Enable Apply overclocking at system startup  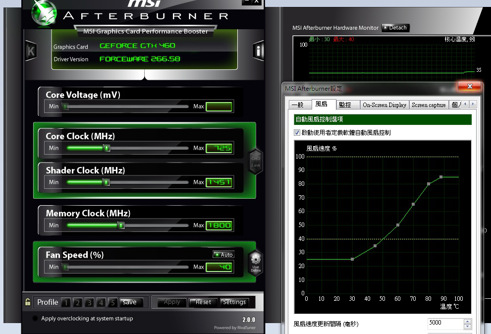35,318
